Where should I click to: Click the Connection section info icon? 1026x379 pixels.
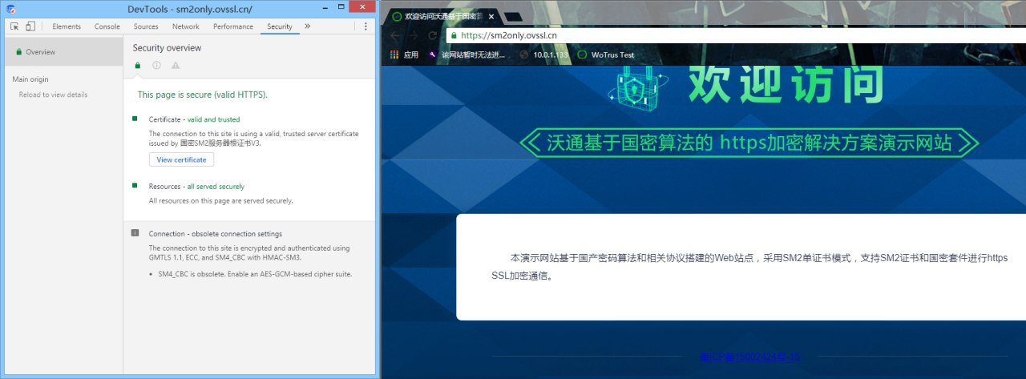coord(135,233)
